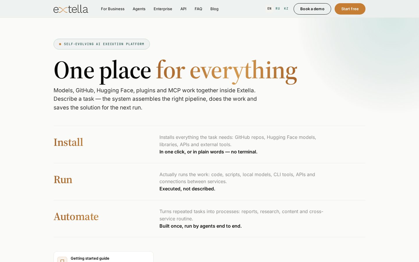Switch language to RU

tap(278, 9)
